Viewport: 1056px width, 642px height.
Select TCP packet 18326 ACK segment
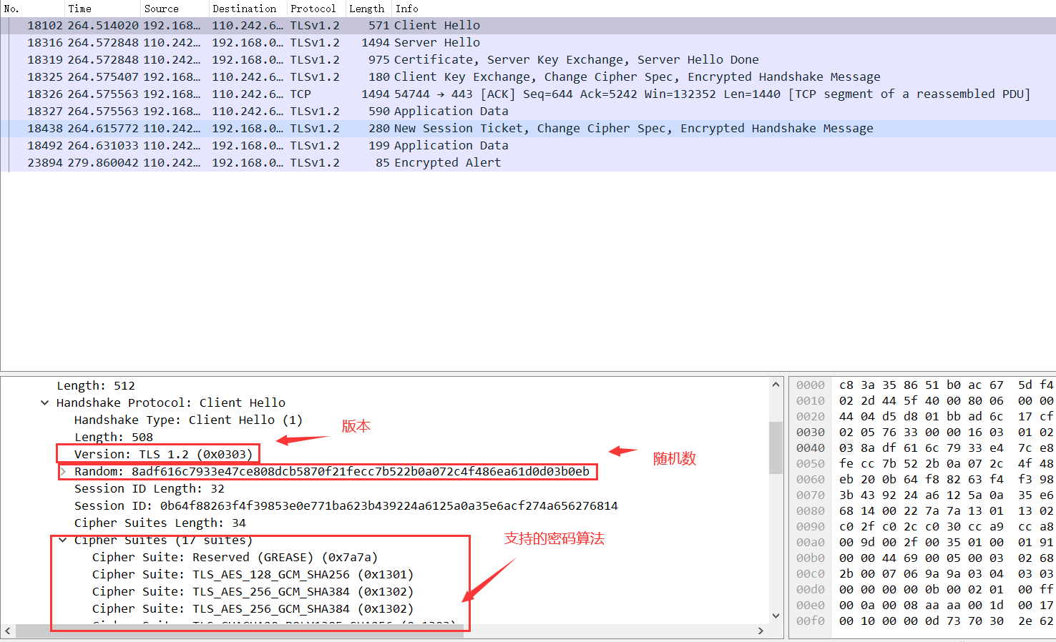pos(528,94)
